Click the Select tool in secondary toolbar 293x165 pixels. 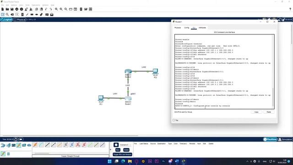point(3,14)
